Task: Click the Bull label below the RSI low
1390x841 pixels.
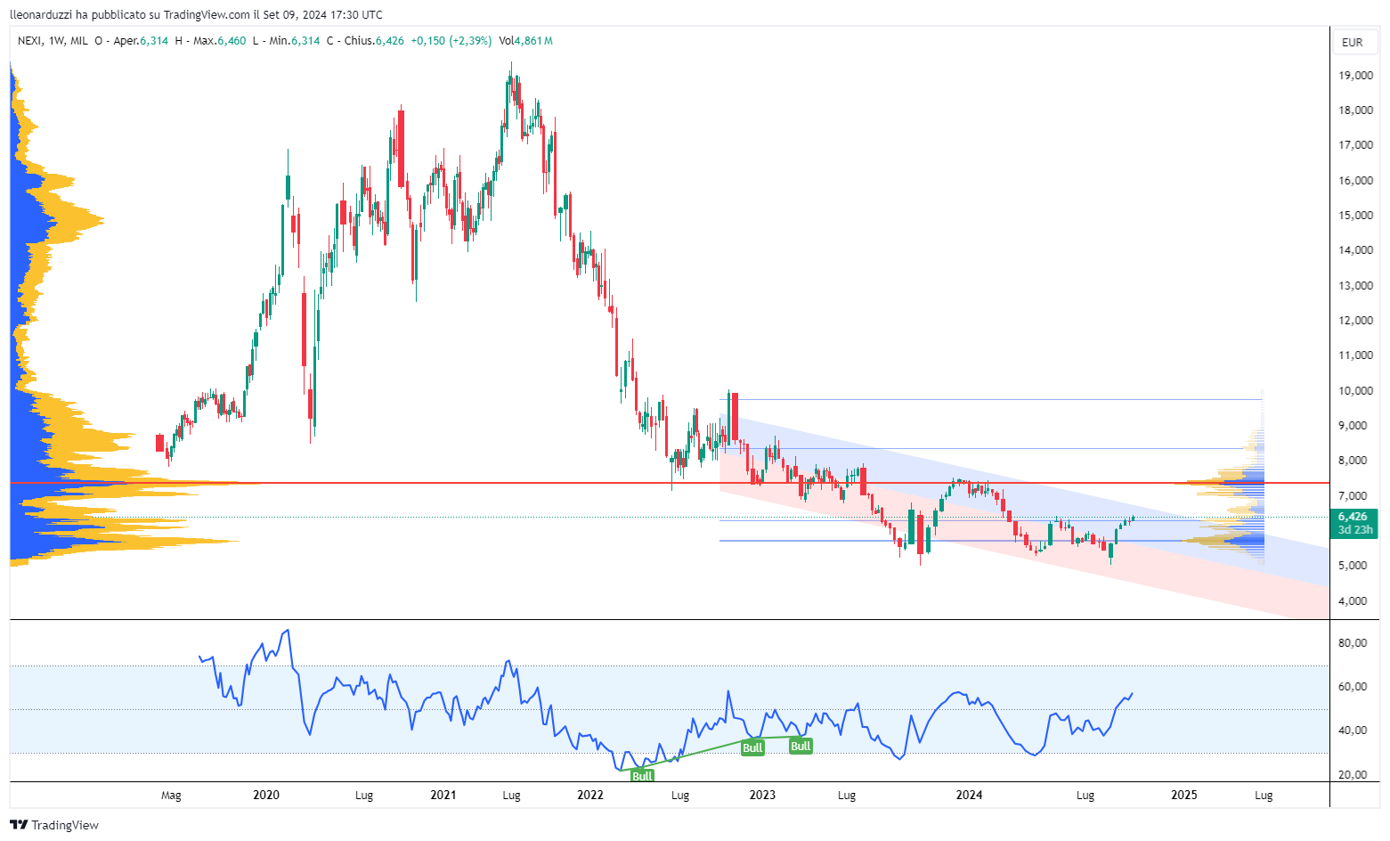Action: [642, 776]
